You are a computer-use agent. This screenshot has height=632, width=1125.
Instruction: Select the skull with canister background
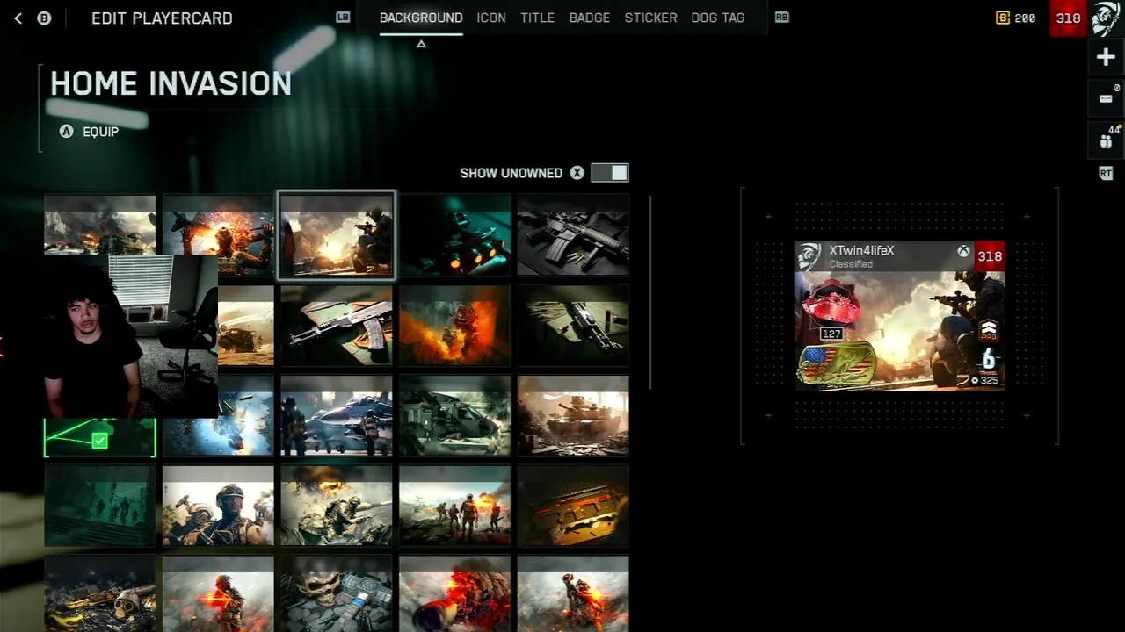337,594
